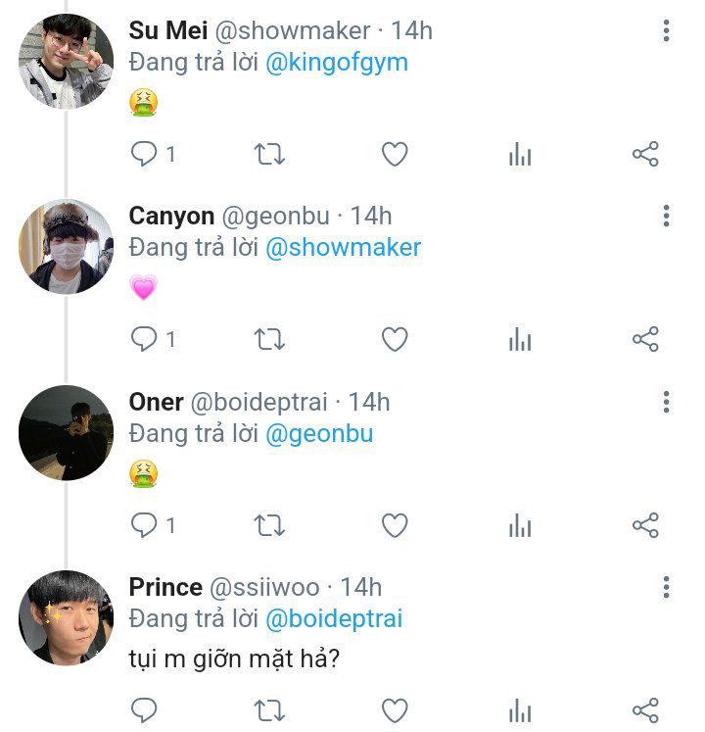Open the @kingofgym mention link
Image resolution: width=705 pixels, height=732 pixels.
[337, 63]
